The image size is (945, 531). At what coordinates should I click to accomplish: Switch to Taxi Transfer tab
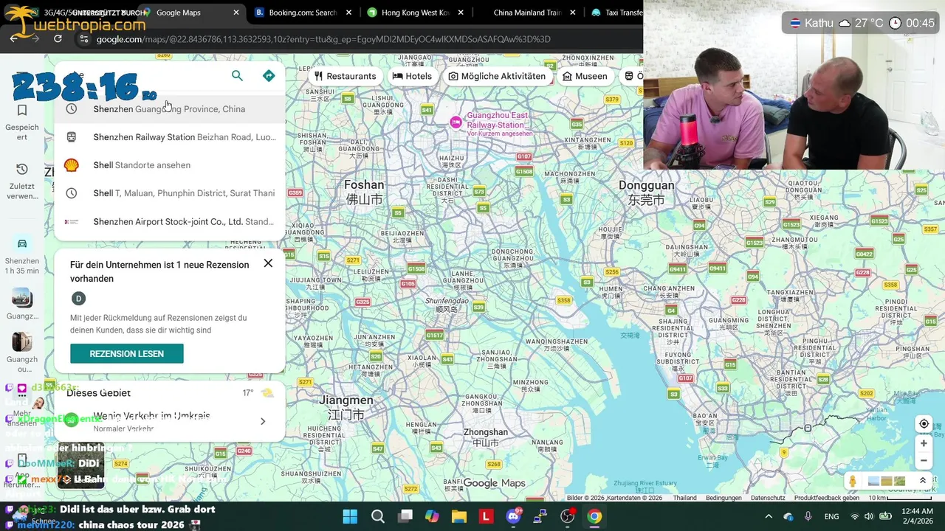click(616, 13)
